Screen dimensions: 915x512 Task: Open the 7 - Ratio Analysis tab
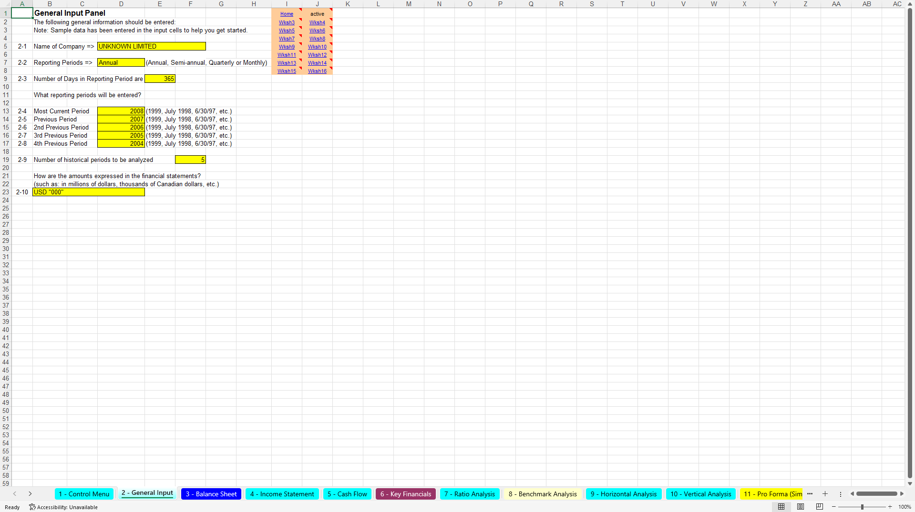(x=470, y=494)
